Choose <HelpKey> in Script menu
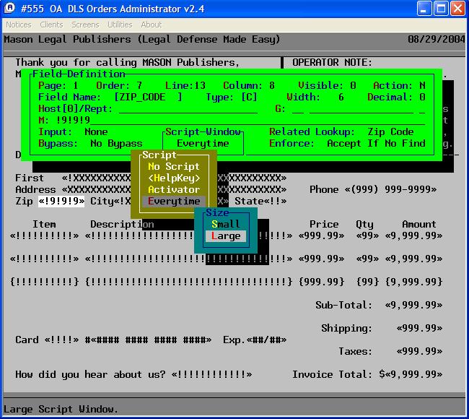The width and height of the screenshot is (469, 419). click(174, 178)
